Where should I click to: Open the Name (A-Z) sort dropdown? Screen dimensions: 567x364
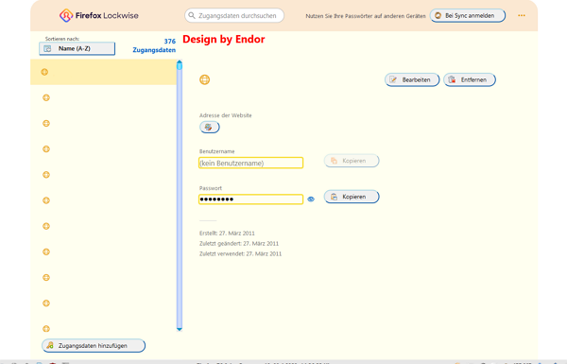(x=77, y=48)
